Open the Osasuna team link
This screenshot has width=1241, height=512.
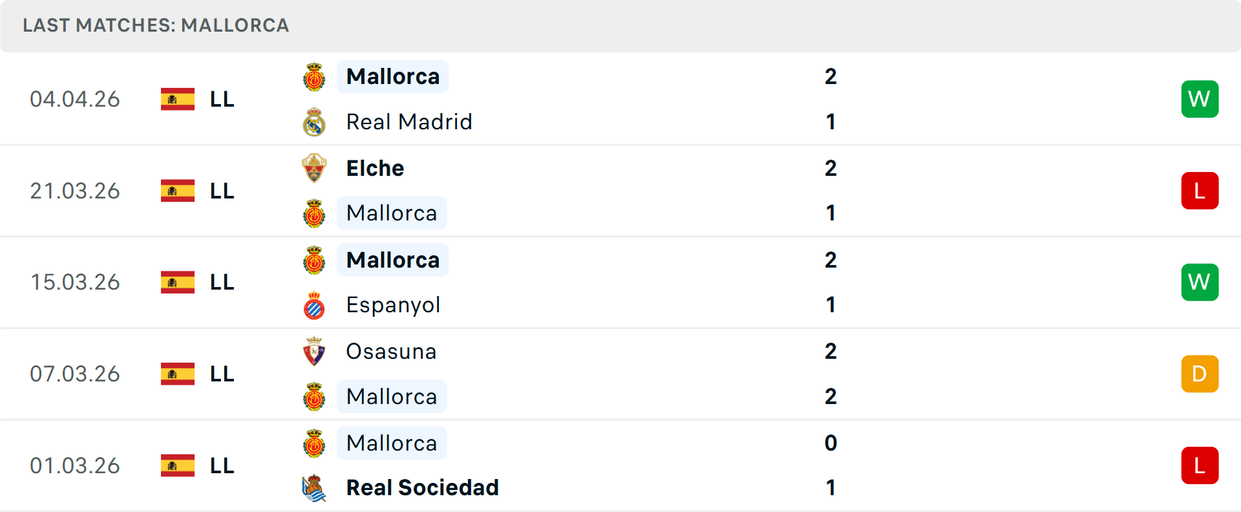(391, 352)
